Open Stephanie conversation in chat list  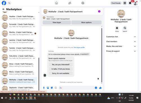tap(19, 88)
